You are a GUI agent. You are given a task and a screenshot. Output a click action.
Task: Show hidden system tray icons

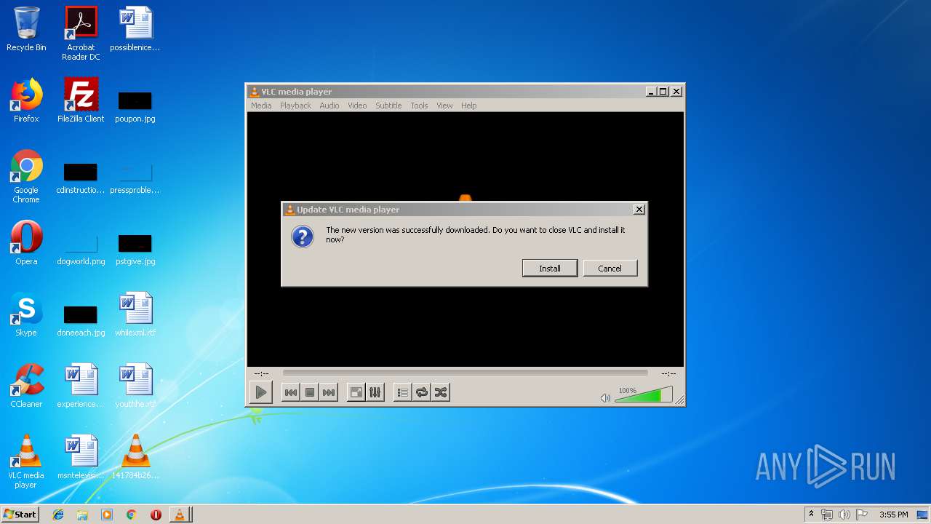point(811,515)
